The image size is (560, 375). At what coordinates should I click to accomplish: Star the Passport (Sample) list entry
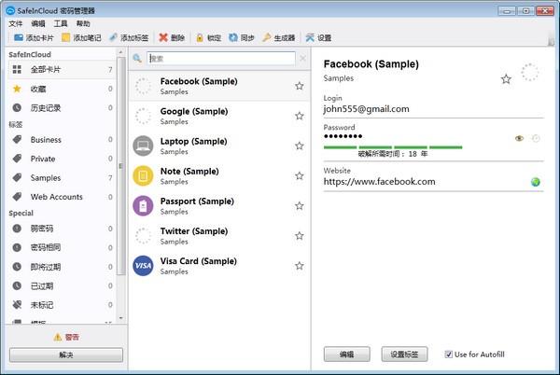point(300,206)
